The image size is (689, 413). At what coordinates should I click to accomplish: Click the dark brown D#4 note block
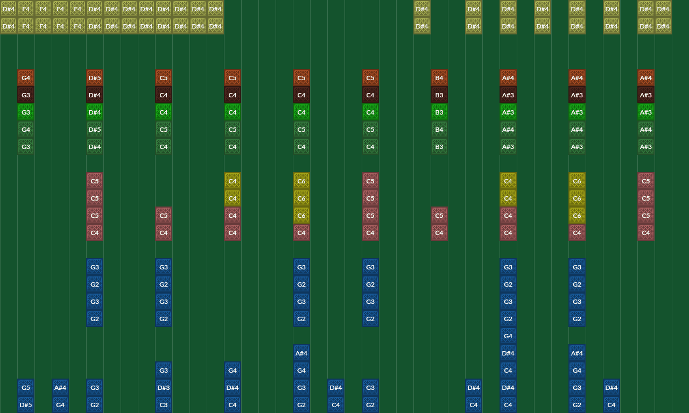pyautogui.click(x=95, y=95)
